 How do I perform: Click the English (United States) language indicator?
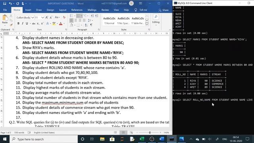coord(44,132)
